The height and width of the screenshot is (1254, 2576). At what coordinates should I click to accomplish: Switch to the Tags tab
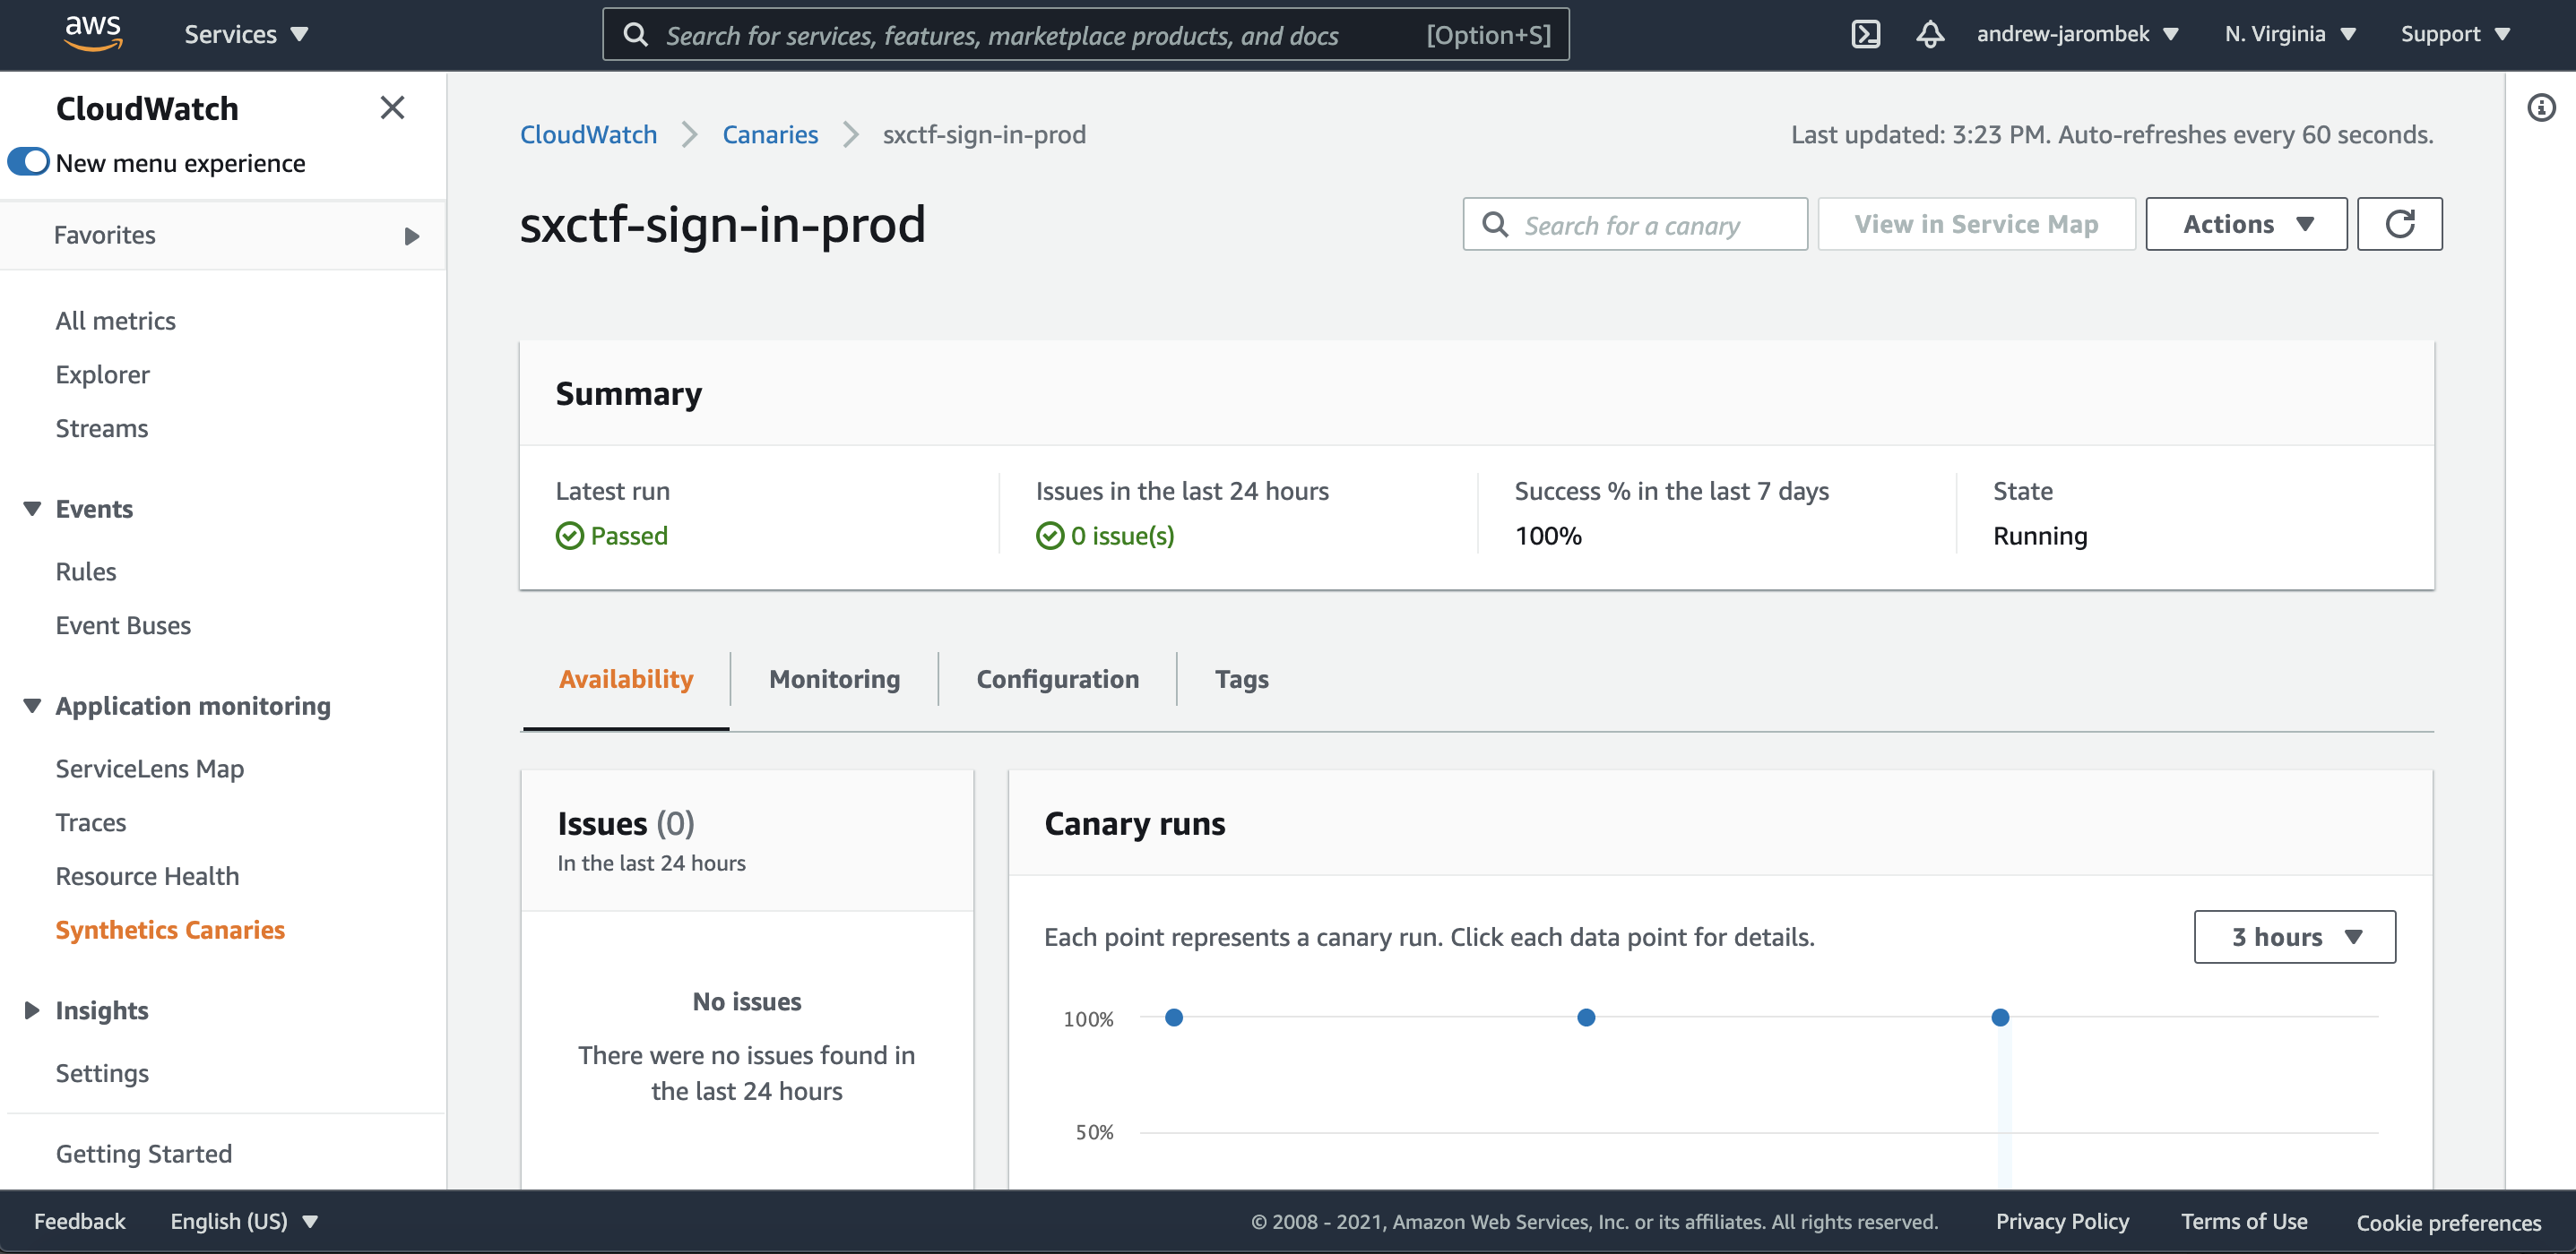[x=1241, y=680]
